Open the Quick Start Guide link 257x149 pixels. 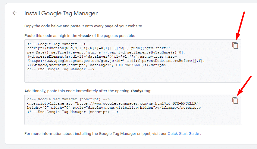click(x=183, y=133)
